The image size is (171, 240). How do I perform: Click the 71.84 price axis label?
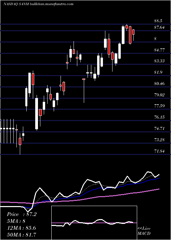(159, 151)
